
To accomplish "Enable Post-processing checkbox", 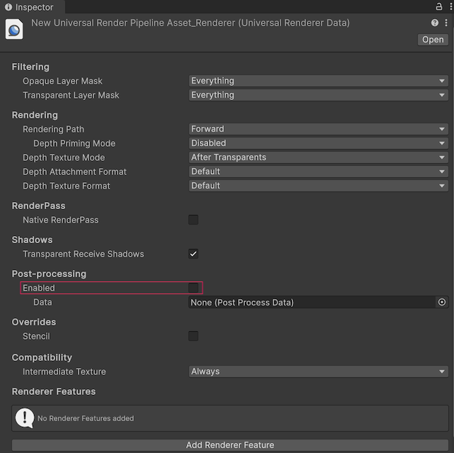I will point(193,288).
